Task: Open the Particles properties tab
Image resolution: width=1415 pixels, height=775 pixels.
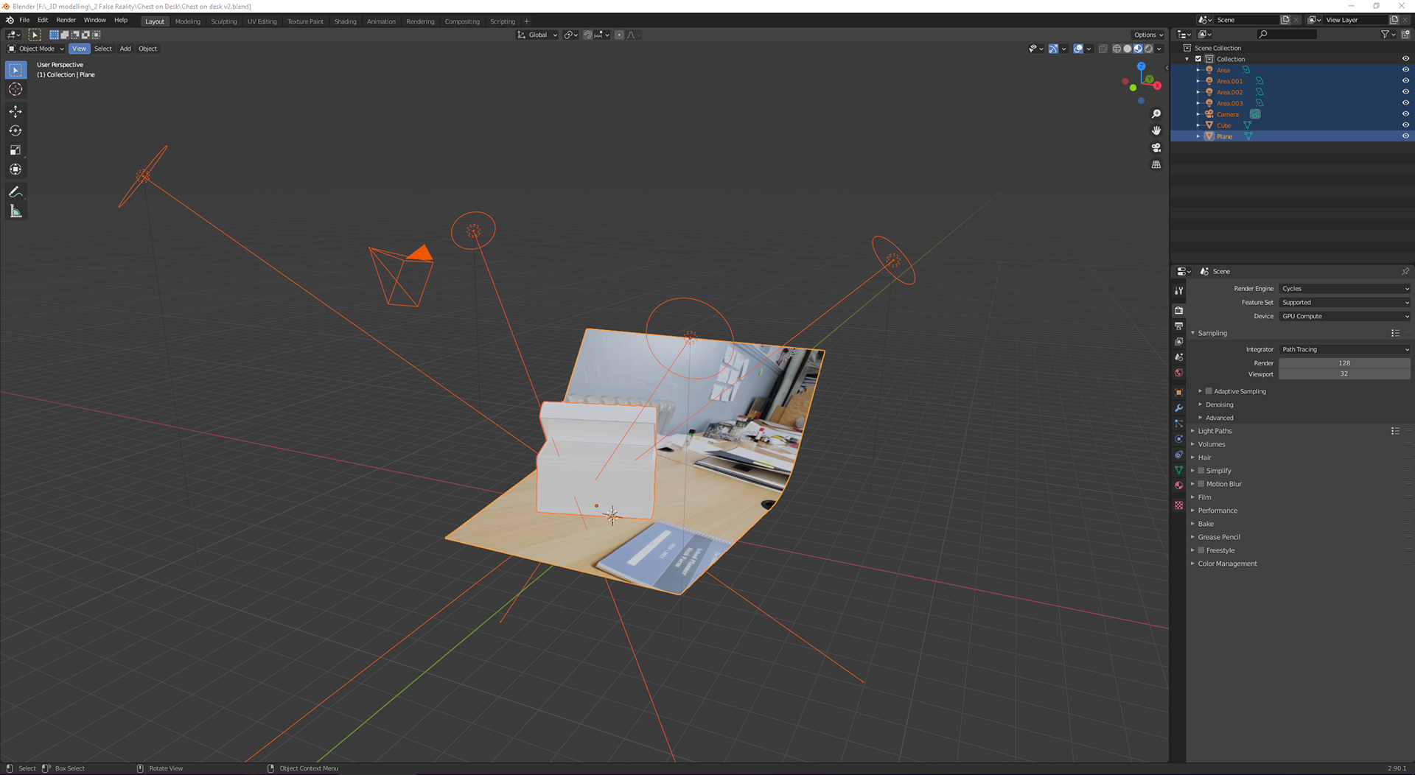Action: click(x=1178, y=424)
